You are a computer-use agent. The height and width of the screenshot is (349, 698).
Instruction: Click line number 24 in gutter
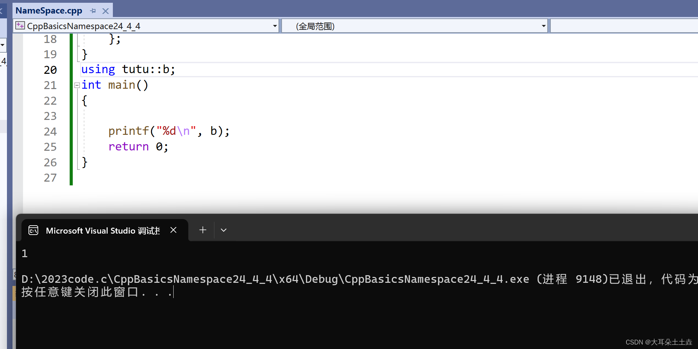pos(50,131)
